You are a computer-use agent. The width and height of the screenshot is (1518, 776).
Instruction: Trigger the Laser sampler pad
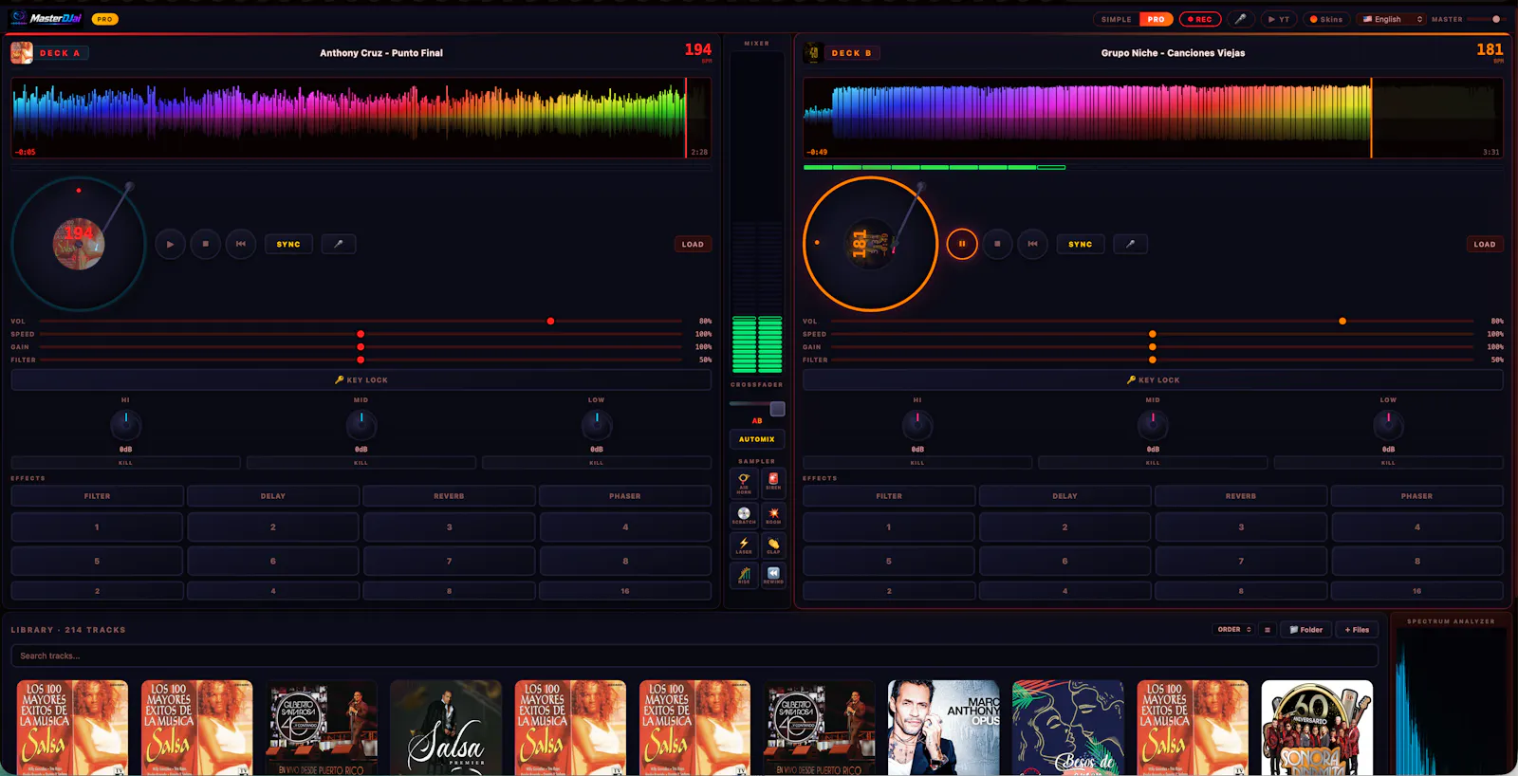point(744,545)
